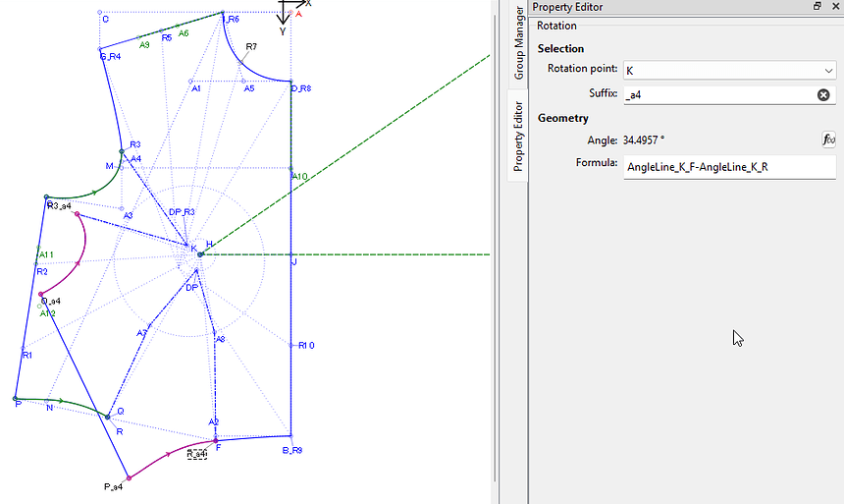Click the Formula input field

pos(729,167)
